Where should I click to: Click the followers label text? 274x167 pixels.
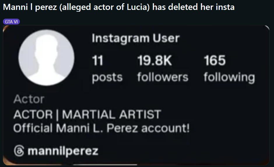163,77
